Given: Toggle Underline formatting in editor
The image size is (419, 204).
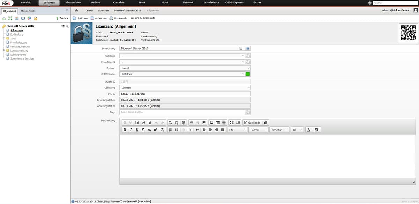Looking at the screenshot, I should point(137,130).
